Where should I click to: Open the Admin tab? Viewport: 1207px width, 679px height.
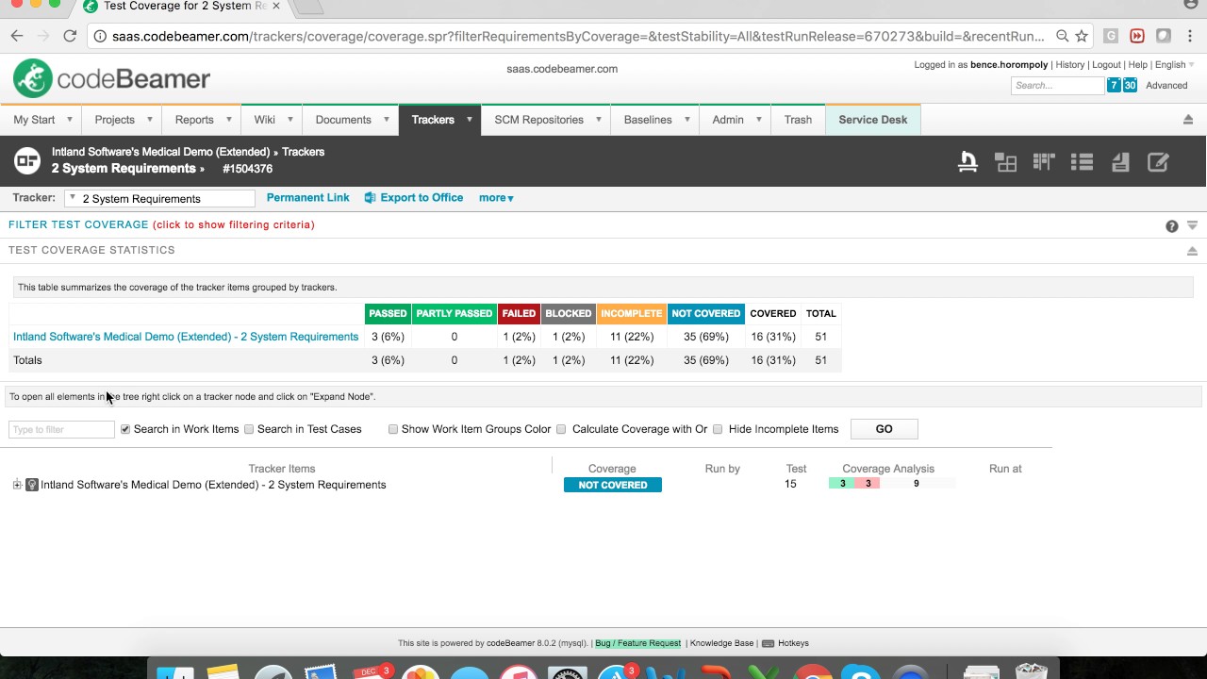(x=728, y=120)
